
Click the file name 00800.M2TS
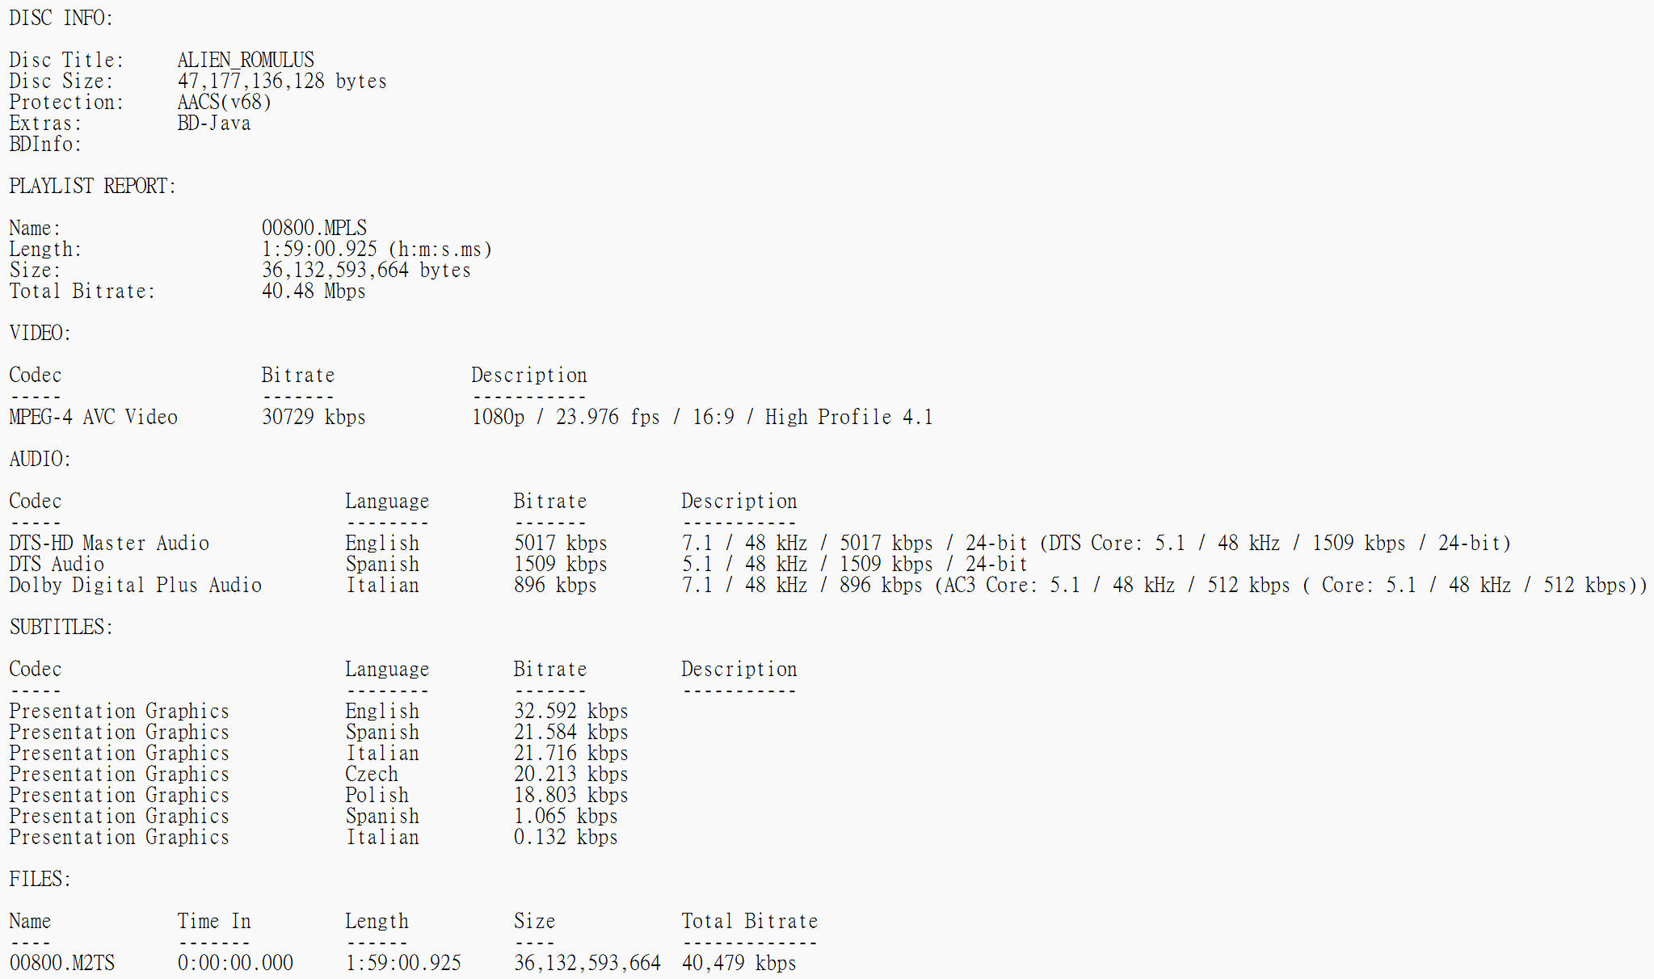61,964
